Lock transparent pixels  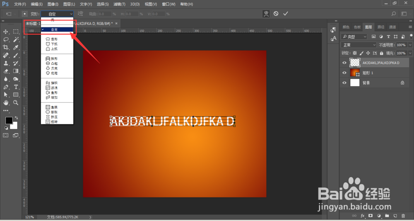pos(355,53)
